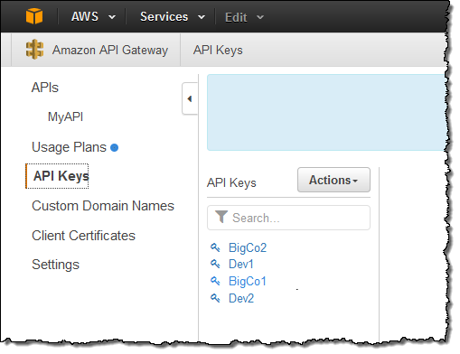This screenshot has width=460, height=354.
Task: Click the key icon beside Dev1
Action: tap(215, 264)
